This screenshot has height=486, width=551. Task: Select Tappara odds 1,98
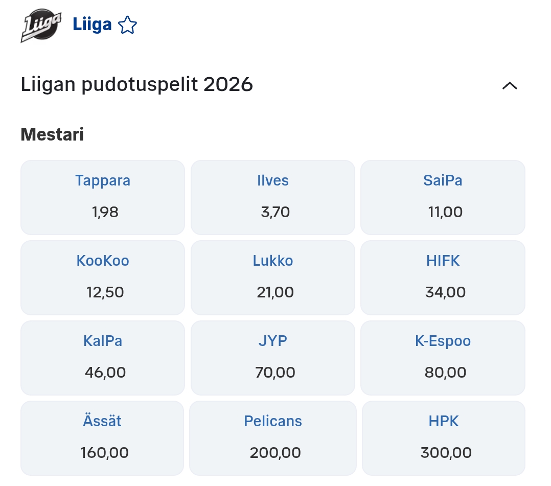click(102, 197)
